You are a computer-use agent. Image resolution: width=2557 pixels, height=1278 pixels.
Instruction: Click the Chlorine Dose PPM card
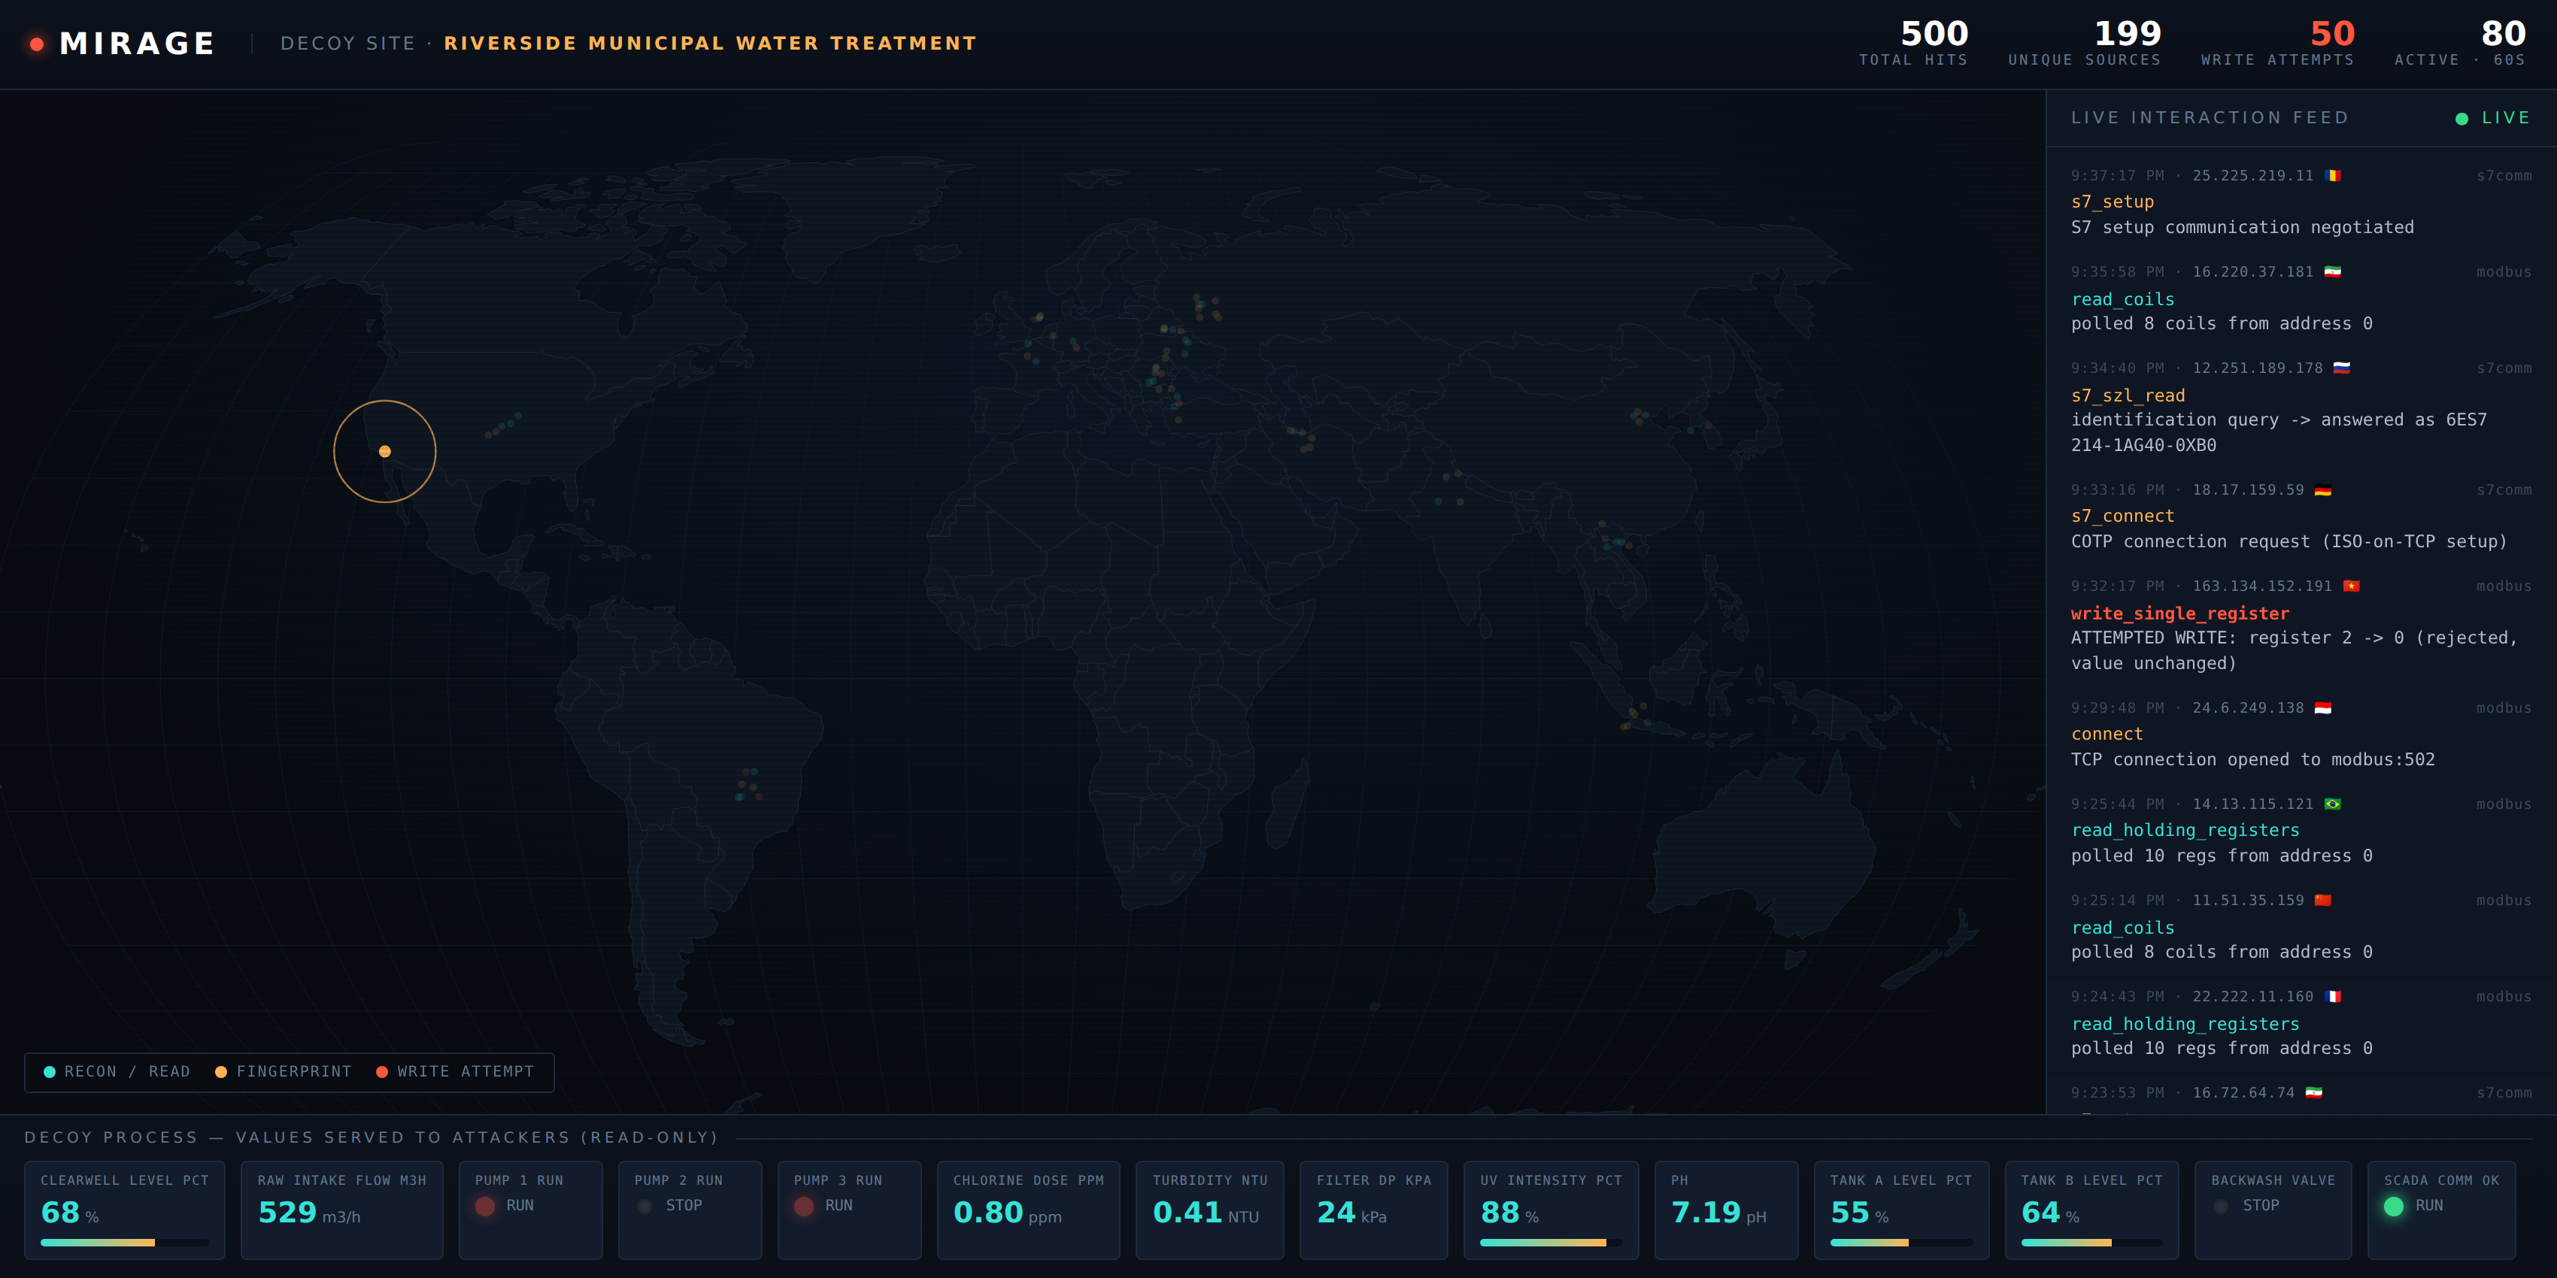[x=1028, y=1210]
